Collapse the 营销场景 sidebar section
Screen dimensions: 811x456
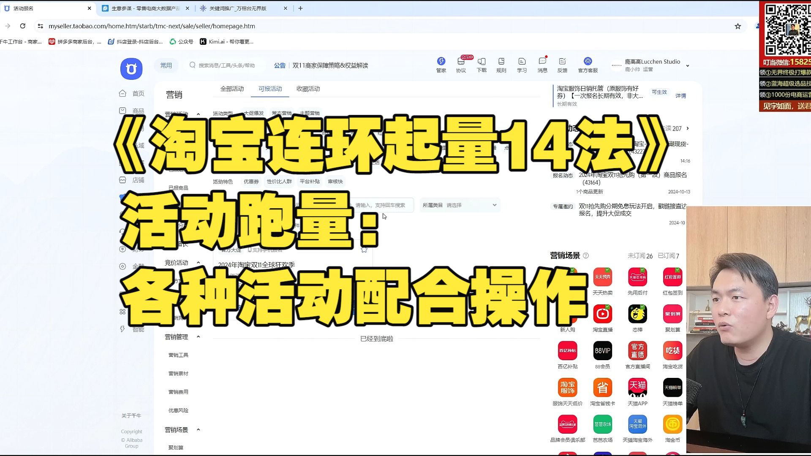click(x=198, y=430)
